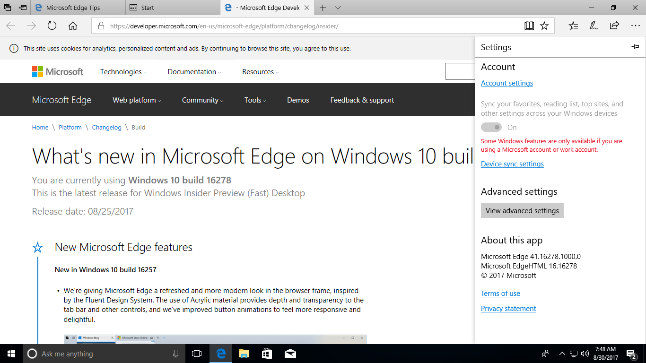The image size is (646, 363).
Task: Click "New in Windows 10 build 16257" heading
Action: (x=105, y=270)
